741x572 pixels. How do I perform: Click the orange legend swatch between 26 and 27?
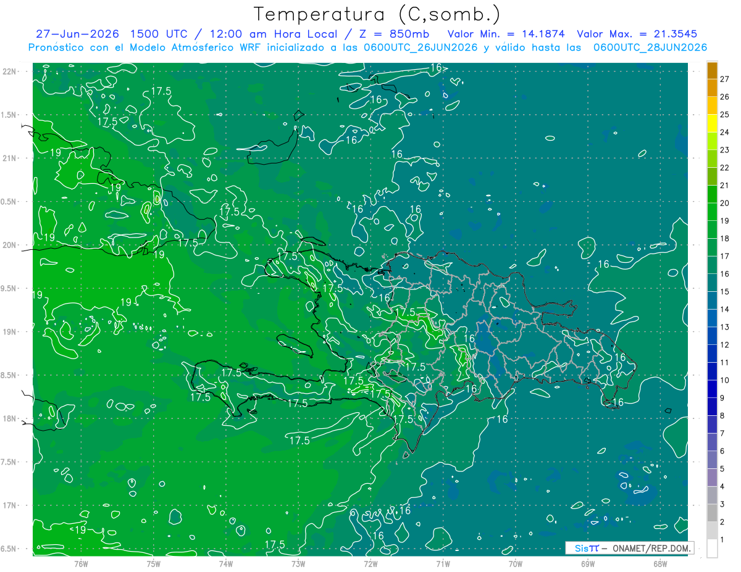[712, 88]
